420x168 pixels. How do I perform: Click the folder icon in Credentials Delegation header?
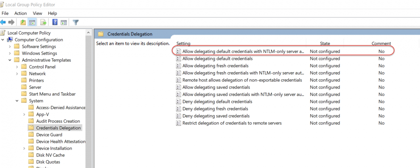pos(101,34)
